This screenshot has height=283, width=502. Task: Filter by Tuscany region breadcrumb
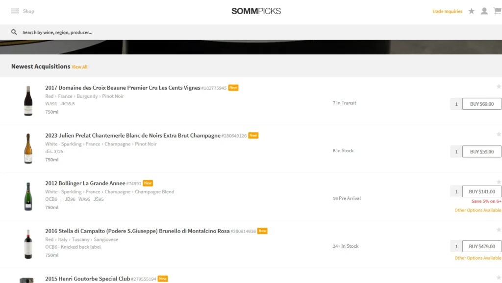(81, 239)
